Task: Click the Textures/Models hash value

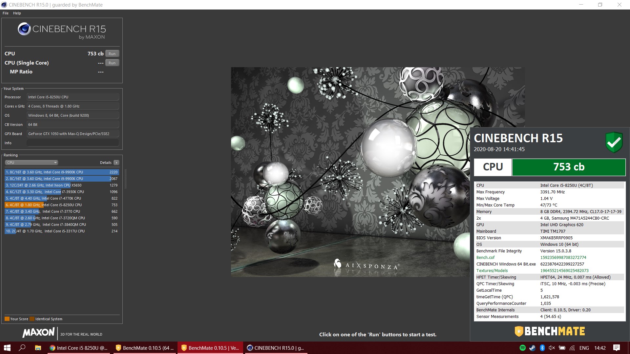Action: coord(564,271)
